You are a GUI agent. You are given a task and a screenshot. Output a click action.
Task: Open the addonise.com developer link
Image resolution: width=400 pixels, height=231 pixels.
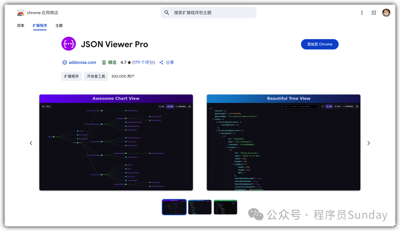pyautogui.click(x=82, y=63)
